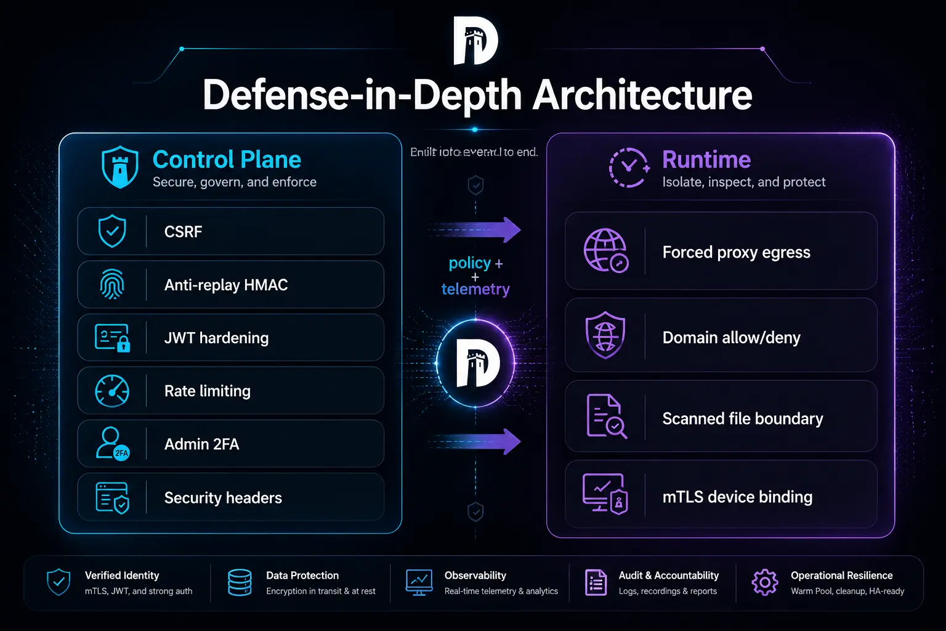
Task: Click the Control Plane castle shield icon
Action: pos(120,167)
